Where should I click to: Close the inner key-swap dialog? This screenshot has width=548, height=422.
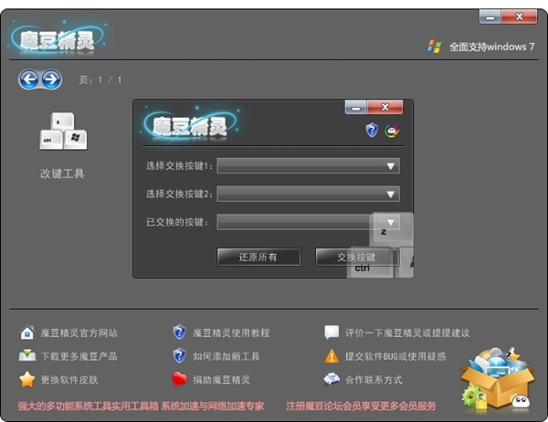385,108
